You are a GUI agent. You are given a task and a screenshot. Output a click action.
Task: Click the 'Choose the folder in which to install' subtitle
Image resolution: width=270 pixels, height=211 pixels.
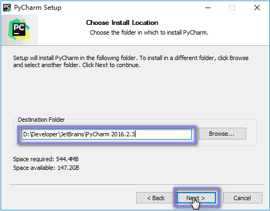click(x=149, y=32)
